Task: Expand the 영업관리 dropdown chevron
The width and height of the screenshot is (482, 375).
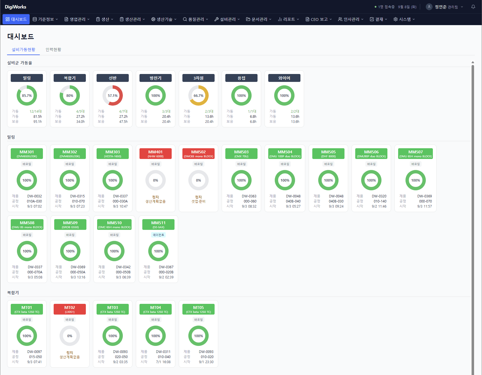Action: (x=88, y=19)
